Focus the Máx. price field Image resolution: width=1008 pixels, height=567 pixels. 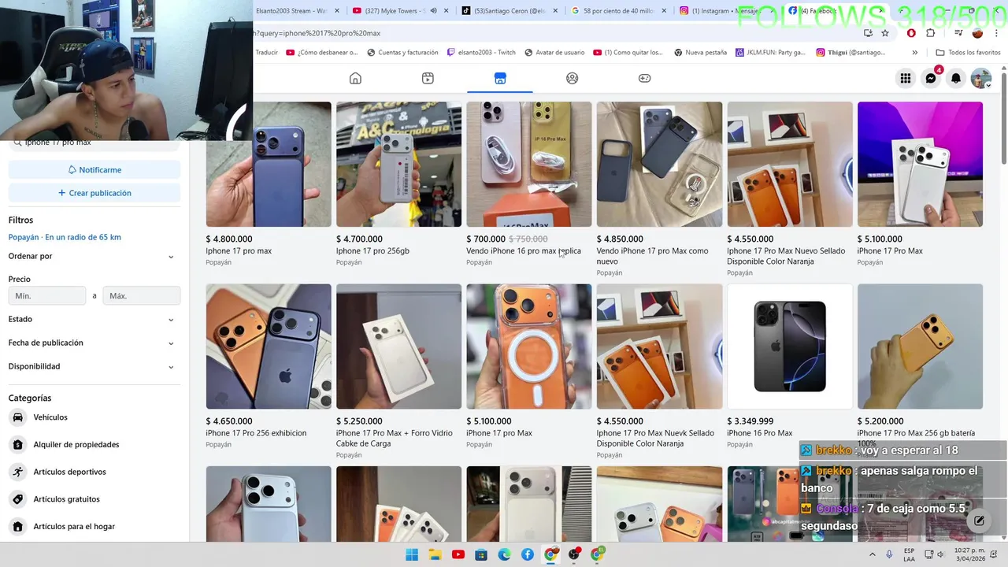tap(142, 296)
